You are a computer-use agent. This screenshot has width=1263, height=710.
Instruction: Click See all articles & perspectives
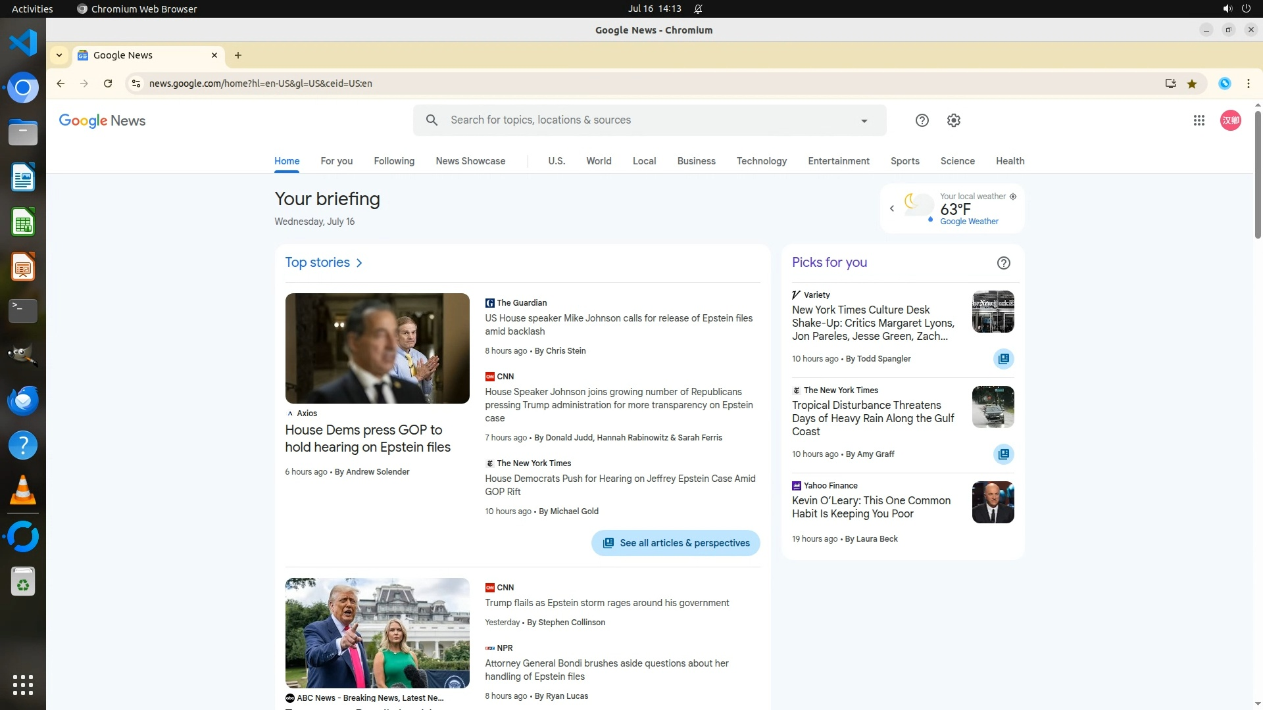click(675, 543)
